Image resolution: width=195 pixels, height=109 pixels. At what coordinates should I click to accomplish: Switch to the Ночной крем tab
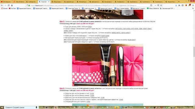click(82, 2)
